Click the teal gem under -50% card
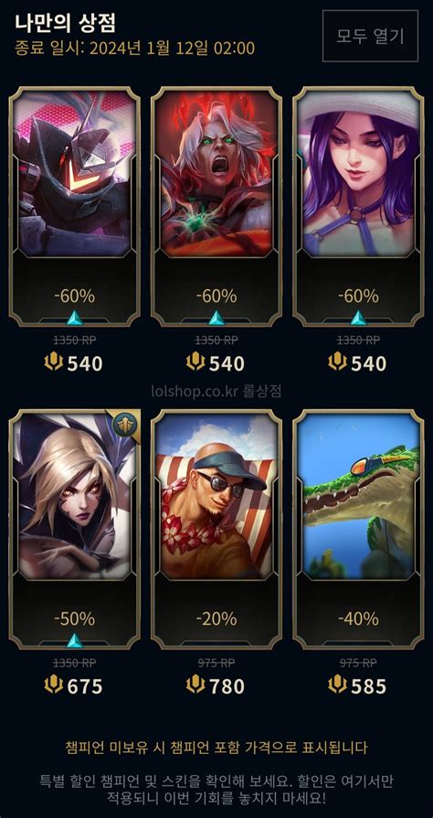The width and height of the screenshot is (433, 818). pos(75,640)
